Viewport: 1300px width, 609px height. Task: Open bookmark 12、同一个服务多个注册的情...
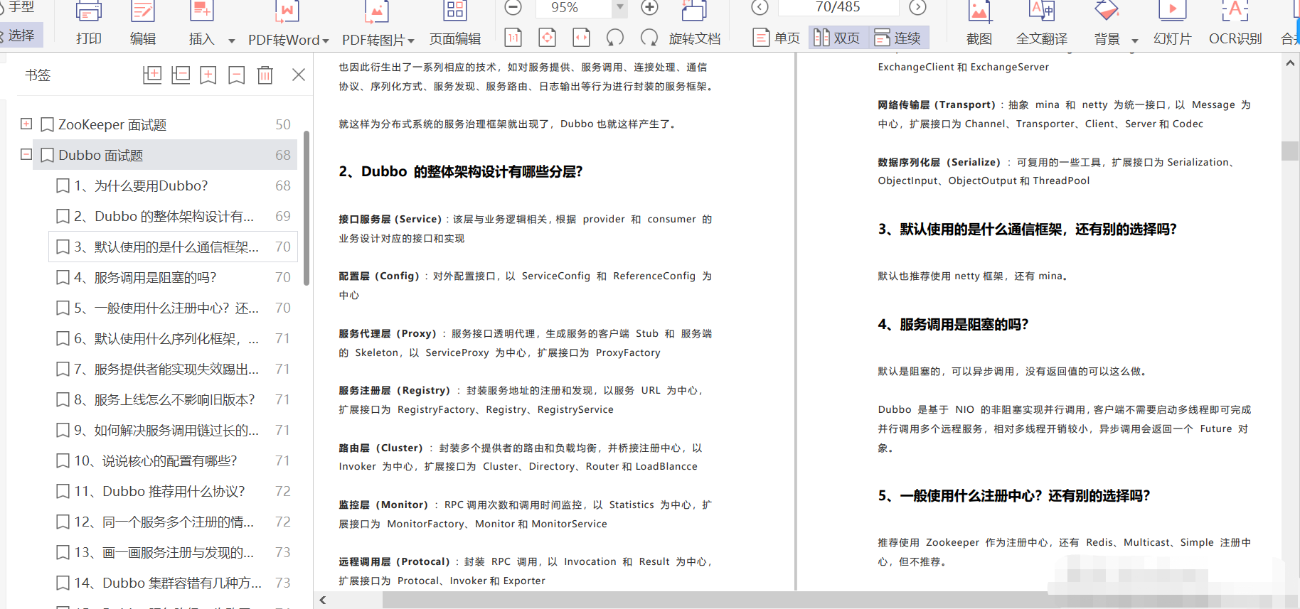tap(173, 522)
